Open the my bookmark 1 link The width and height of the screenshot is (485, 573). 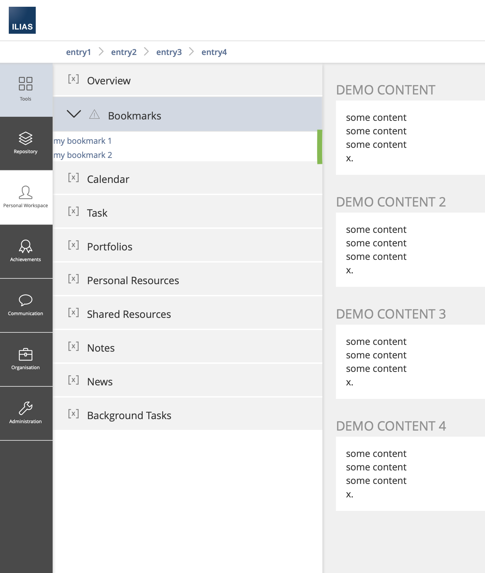pyautogui.click(x=83, y=141)
